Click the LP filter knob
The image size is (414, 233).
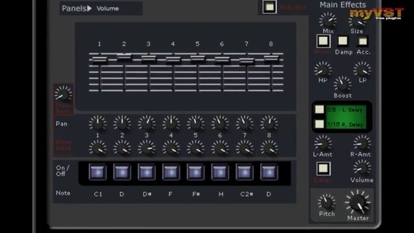(x=362, y=70)
